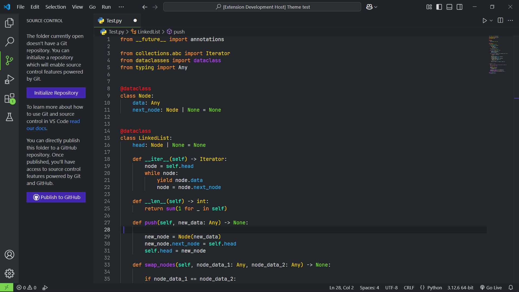Toggle the bottom panel layout button
This screenshot has width=519, height=292.
(449, 7)
